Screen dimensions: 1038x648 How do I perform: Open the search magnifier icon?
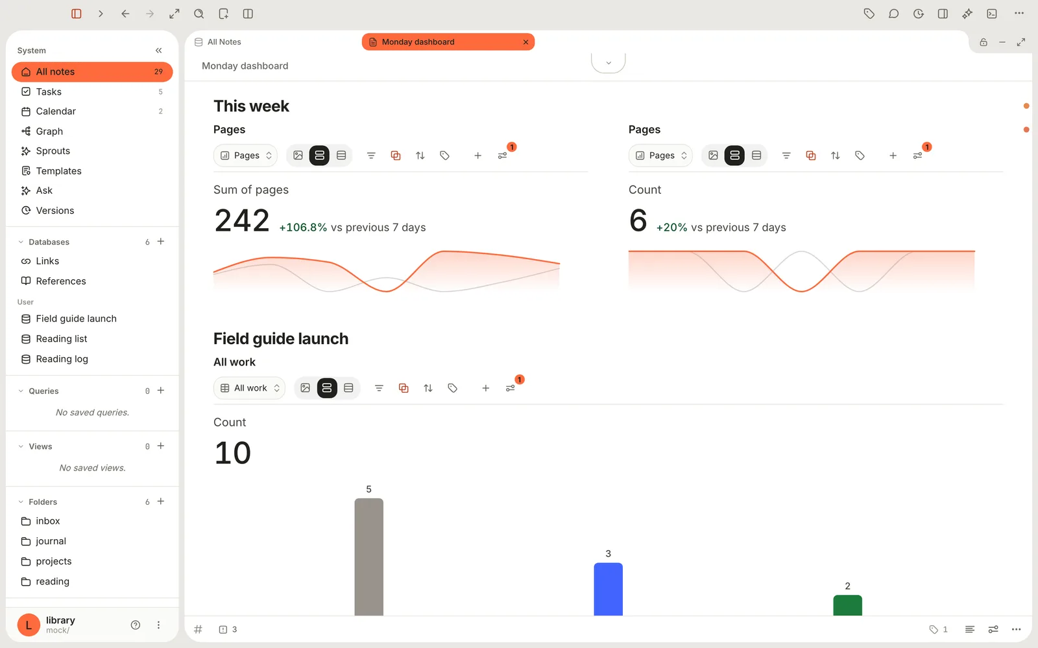click(199, 14)
